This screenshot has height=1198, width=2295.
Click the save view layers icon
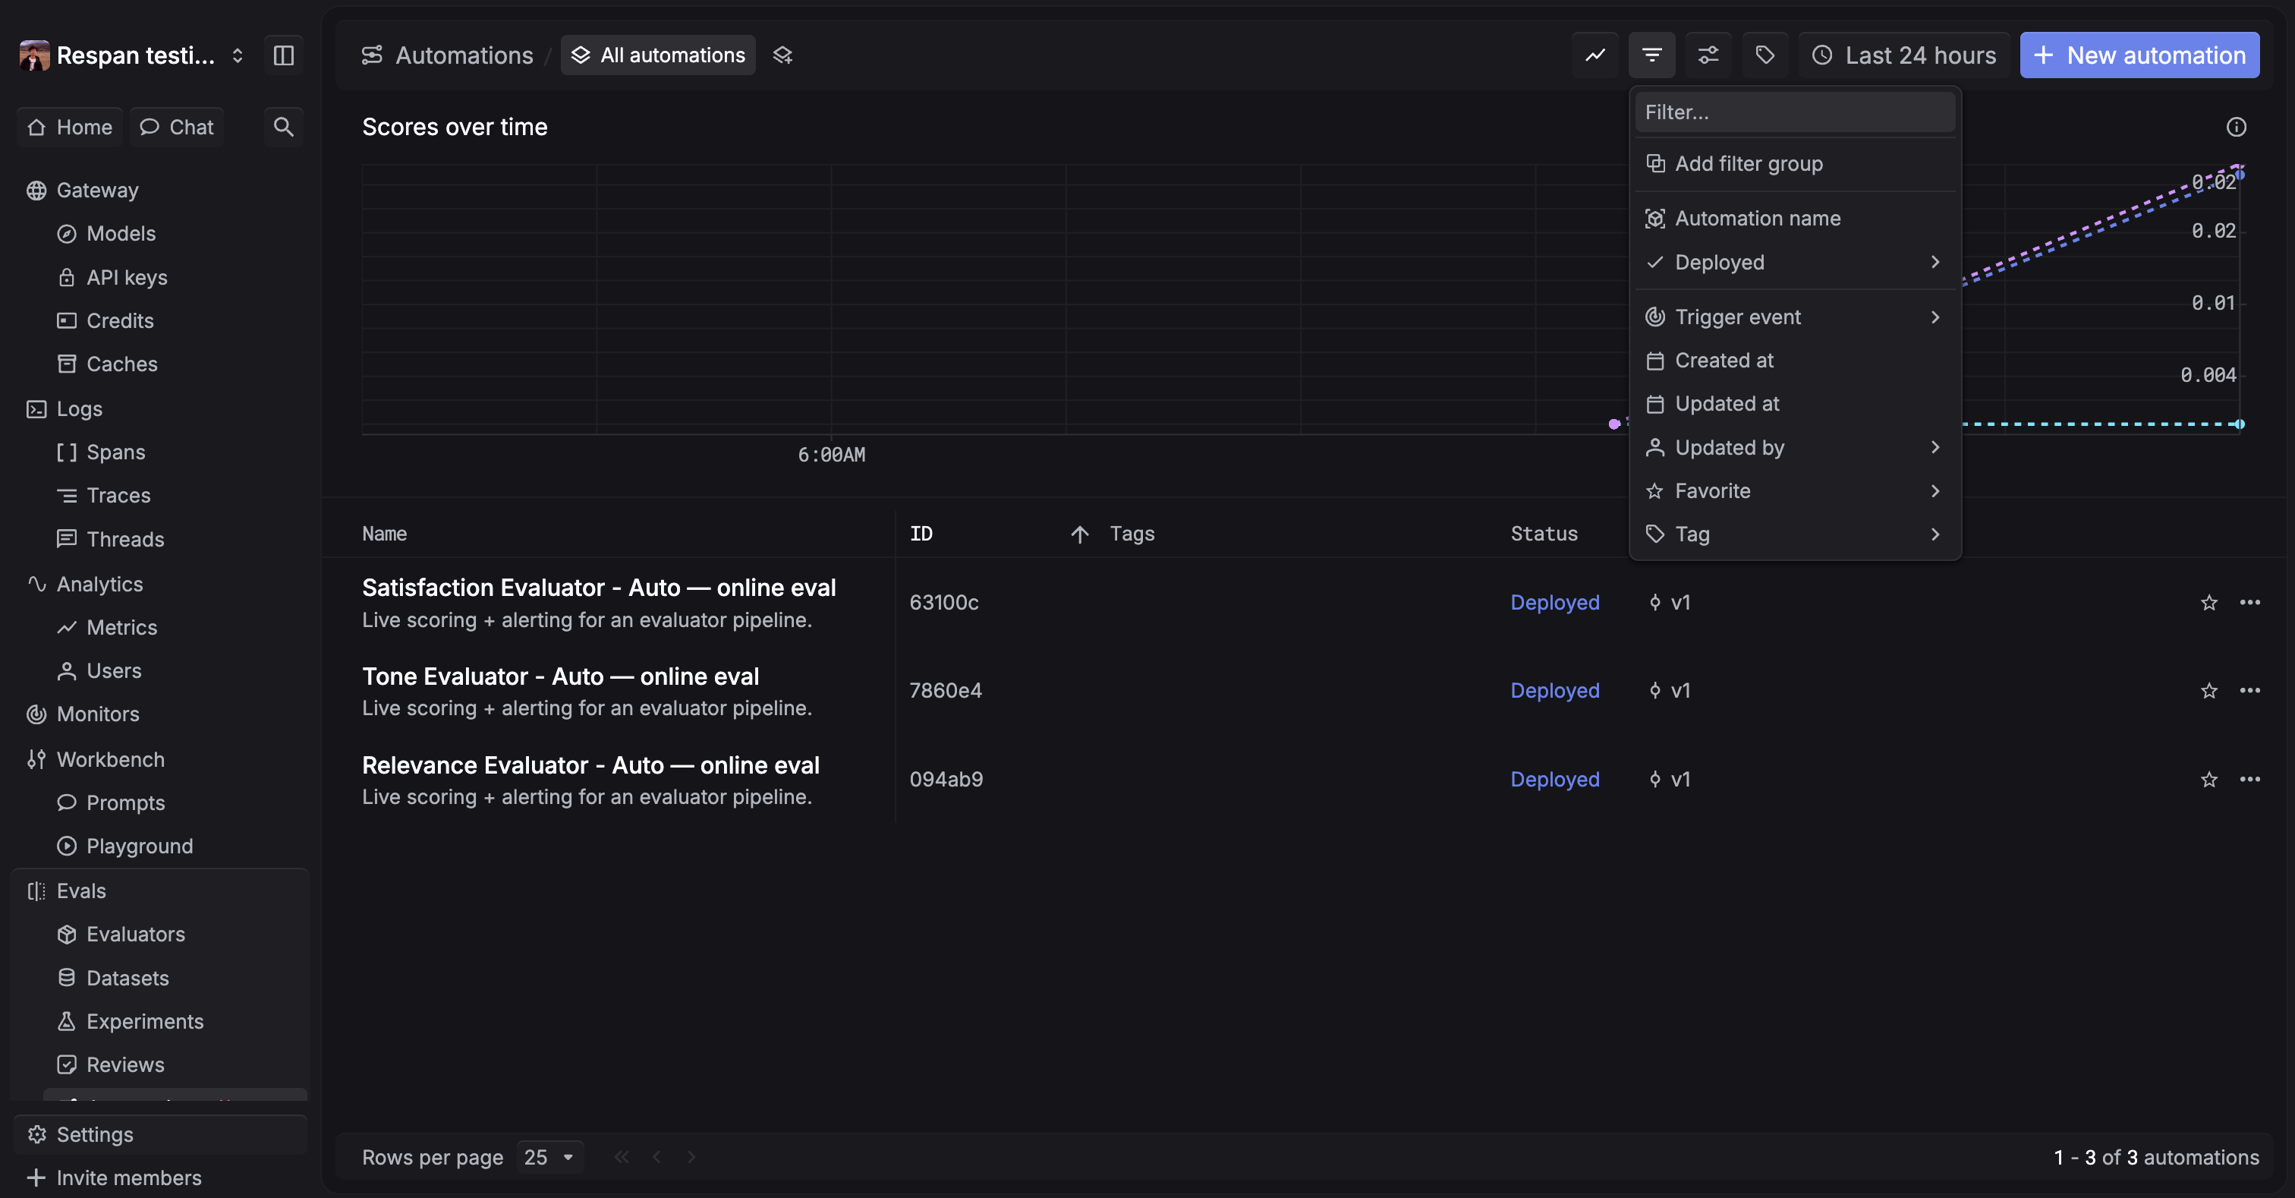tap(782, 55)
